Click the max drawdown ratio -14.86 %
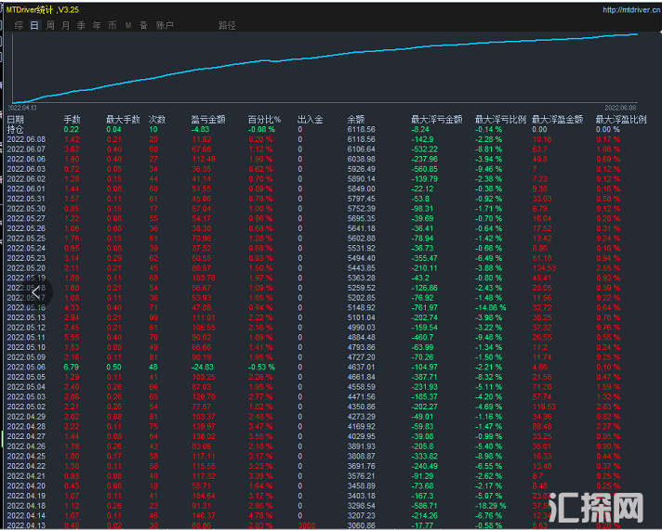Image resolution: width=662 pixels, height=530 pixels. click(491, 307)
